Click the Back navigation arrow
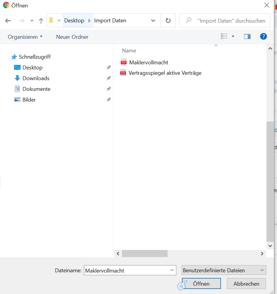 pos(8,21)
